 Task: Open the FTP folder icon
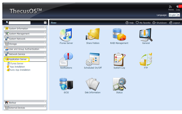[x=146, y=59]
